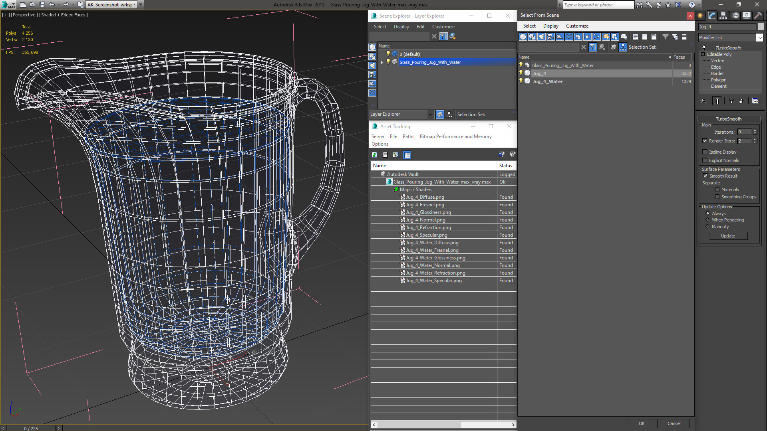
Task: Open a file from toolbar
Action: click(32, 5)
